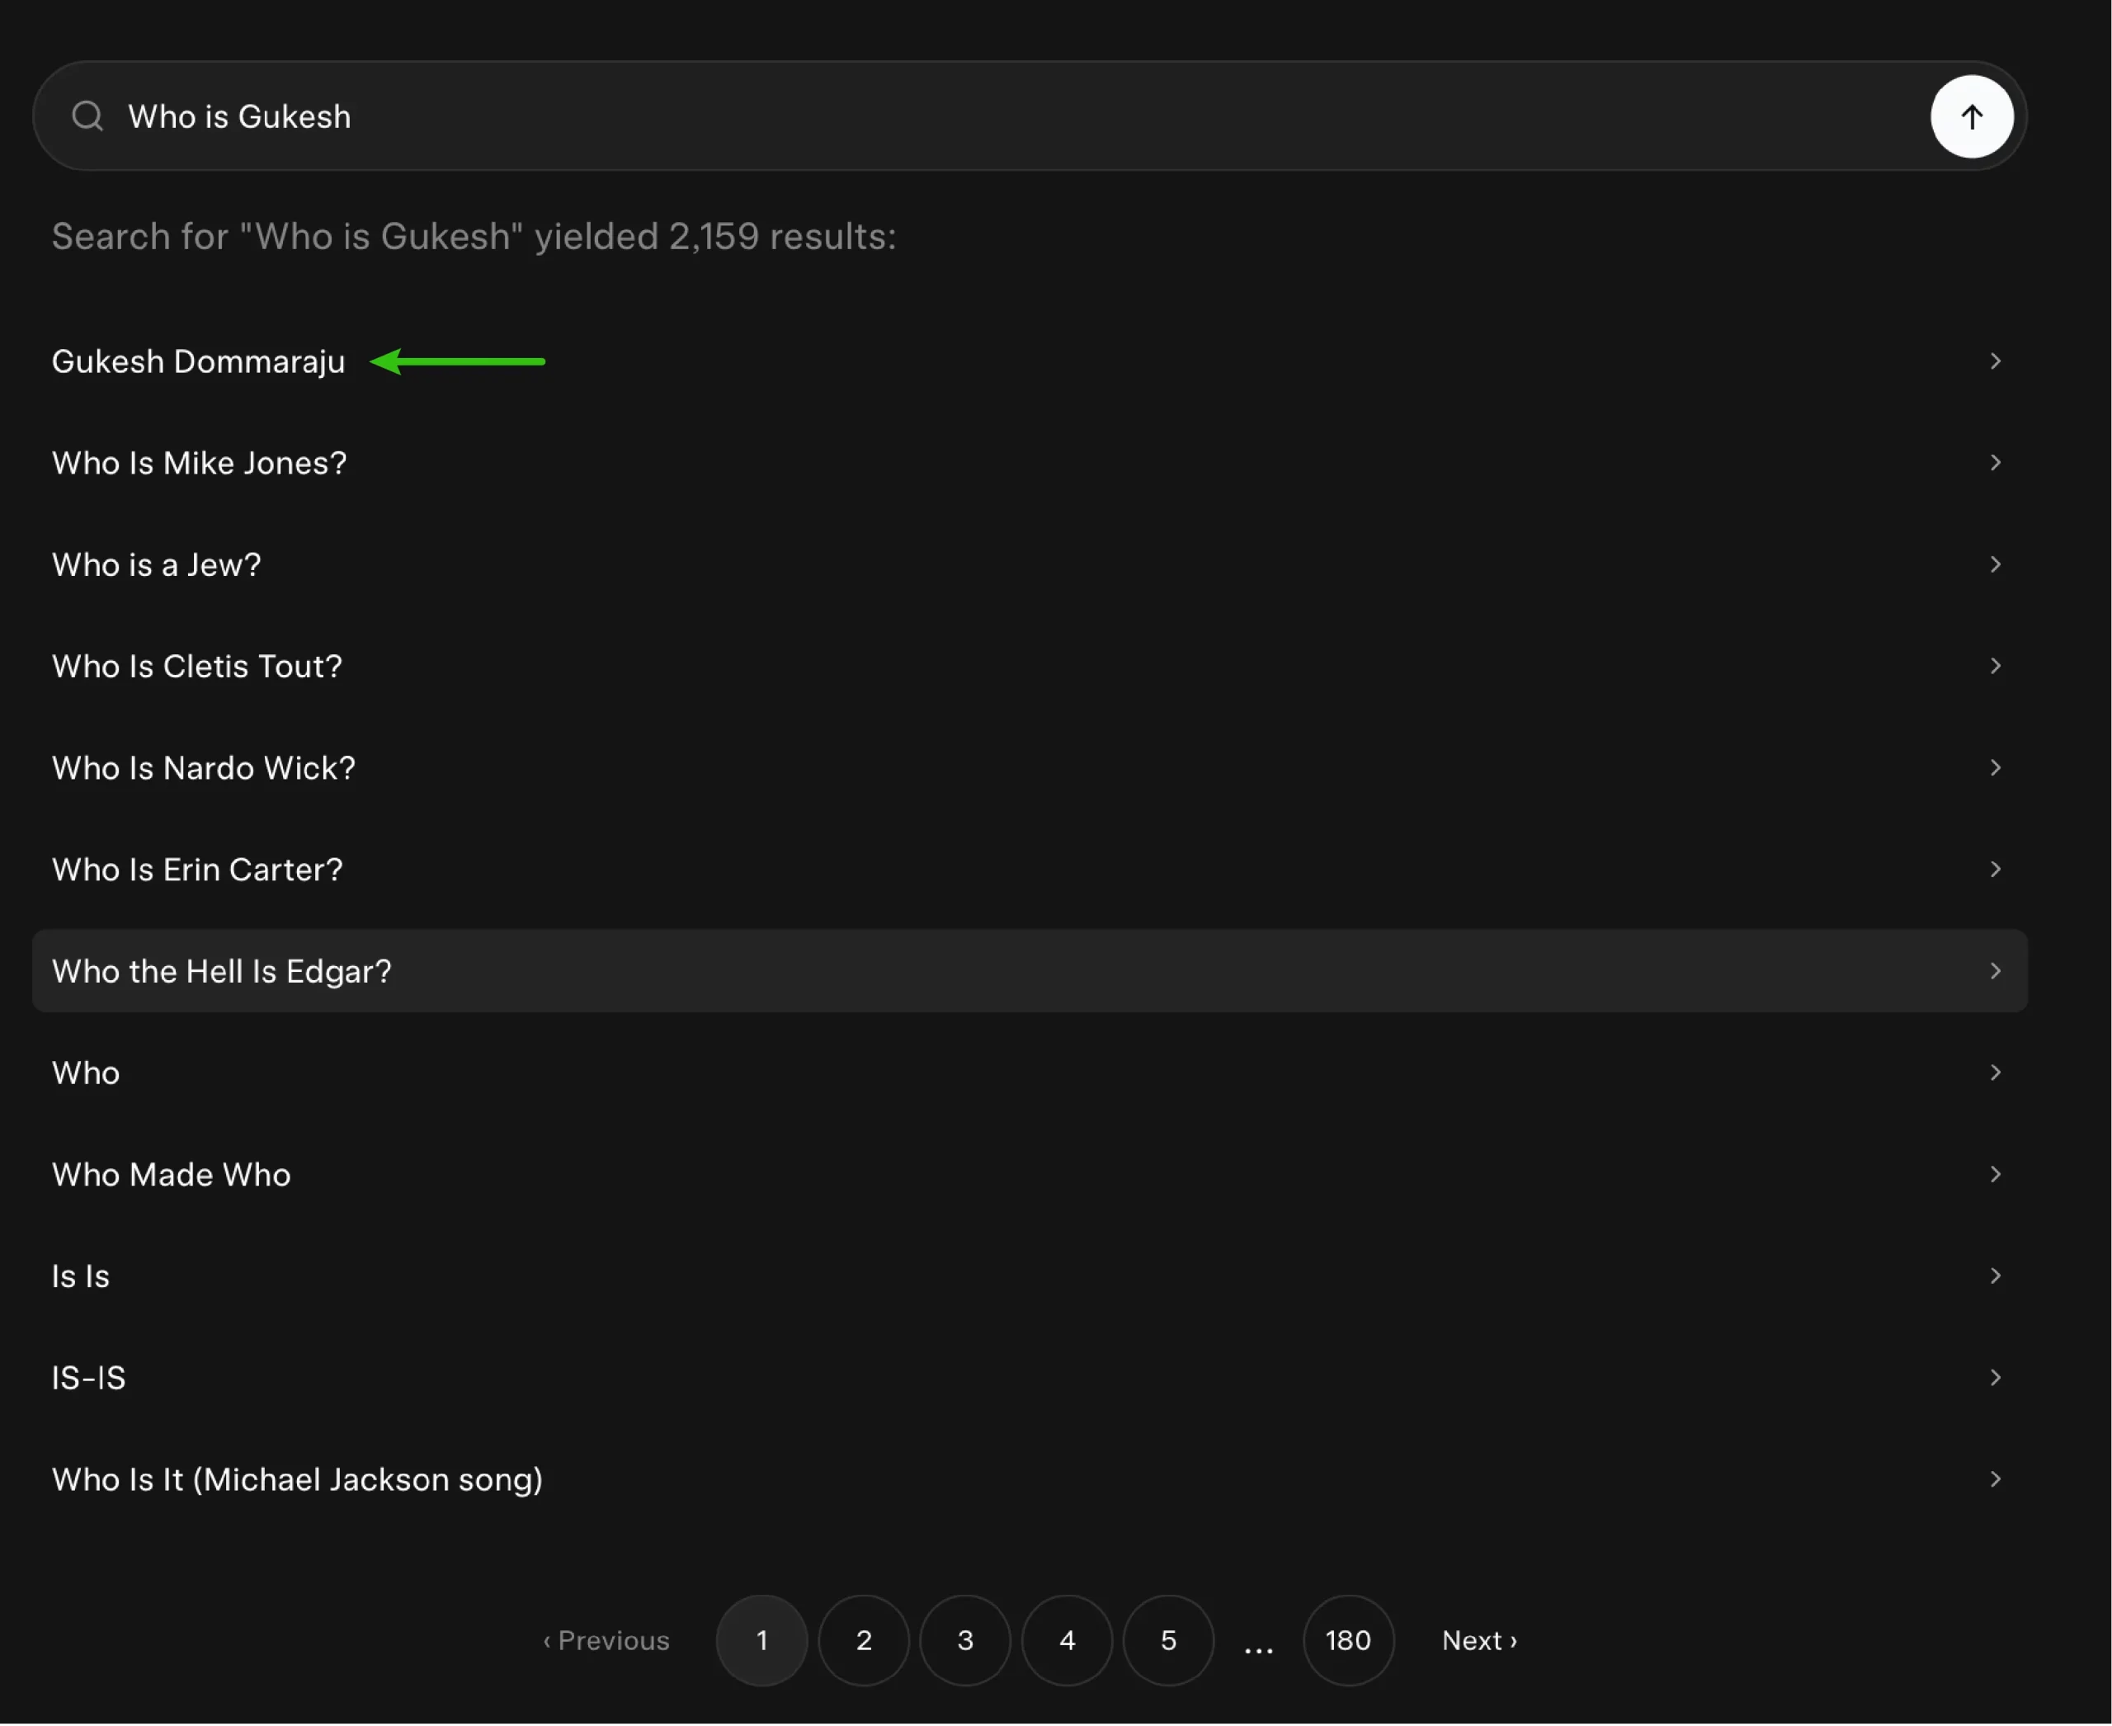The height and width of the screenshot is (1726, 2112).
Task: Open the Gukesh Dommaraju result
Action: point(198,362)
